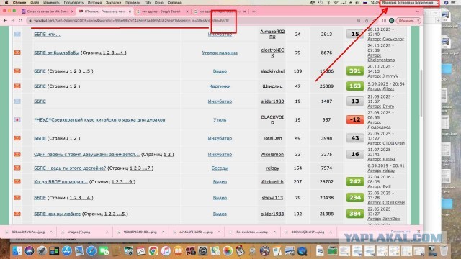Open the green Chrome profile avatar
The height and width of the screenshot is (259, 461).
click(x=391, y=21)
